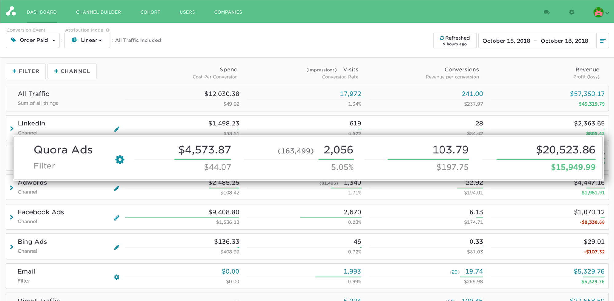Expand the Adwords channel row
The image size is (614, 301).
(x=12, y=187)
